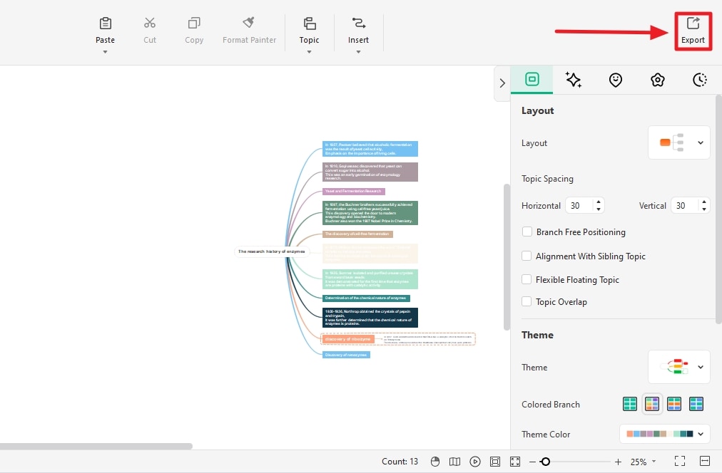Click the open book map icon in status bar
This screenshot has width=722, height=473.
point(454,462)
